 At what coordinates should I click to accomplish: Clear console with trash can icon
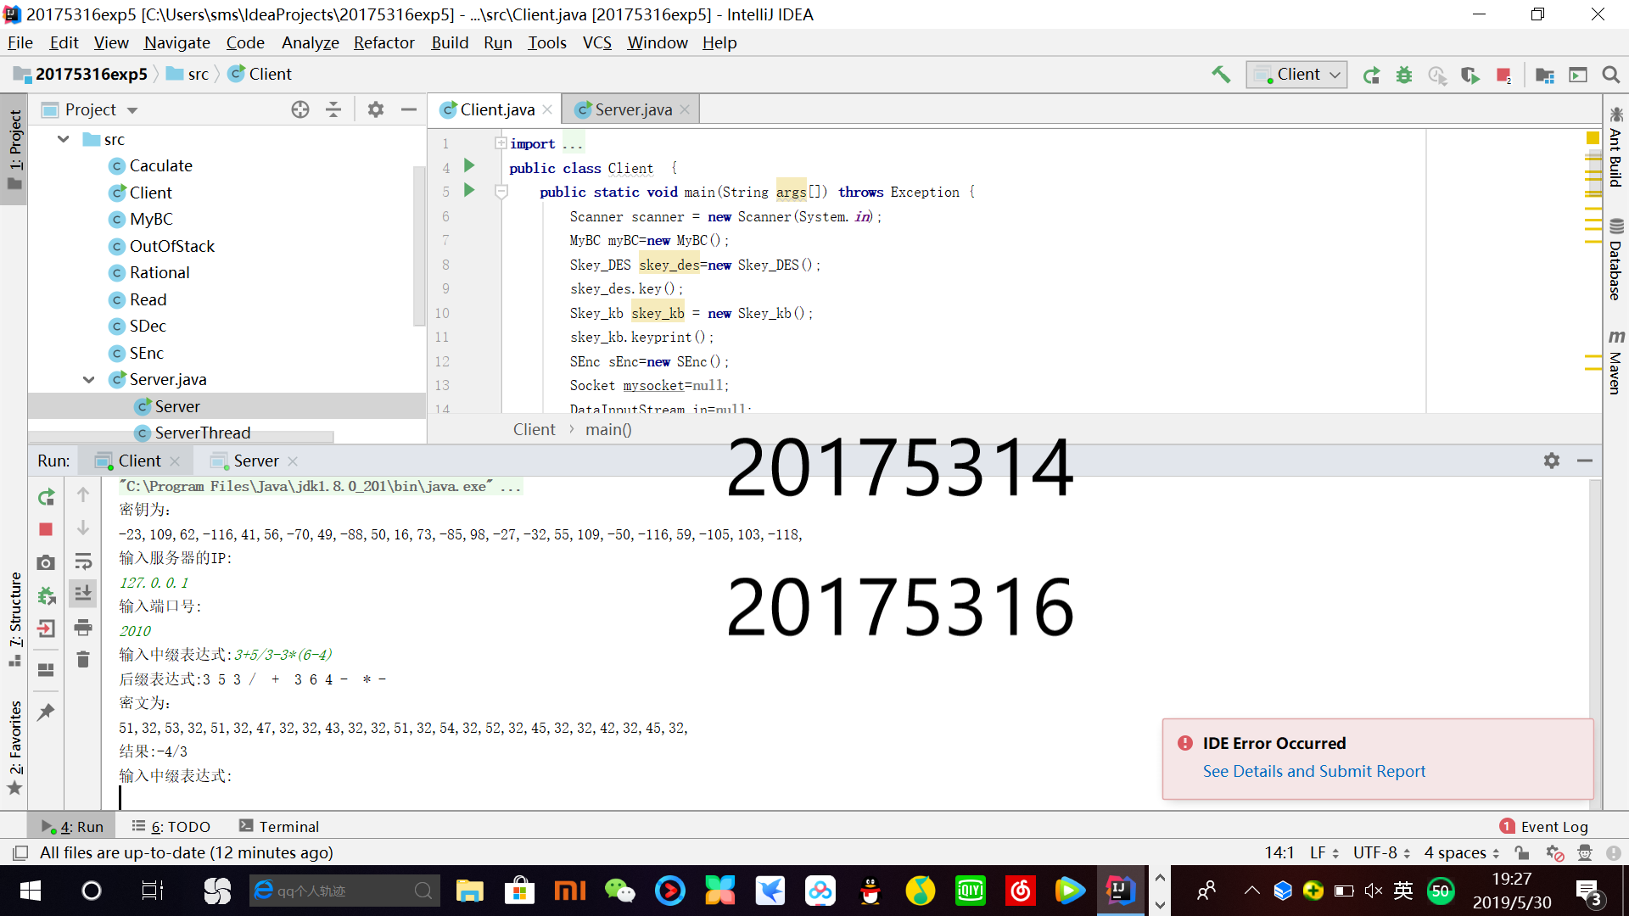pyautogui.click(x=83, y=660)
